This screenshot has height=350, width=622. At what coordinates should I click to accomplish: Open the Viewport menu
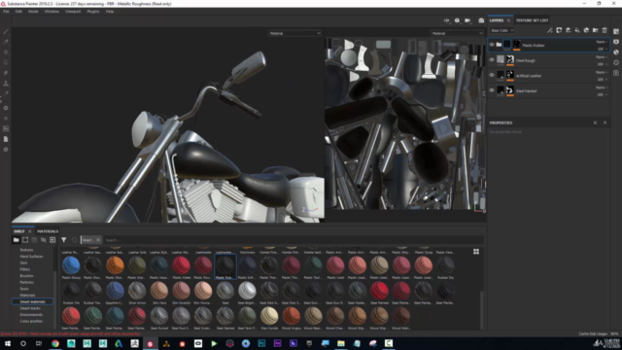coord(73,12)
